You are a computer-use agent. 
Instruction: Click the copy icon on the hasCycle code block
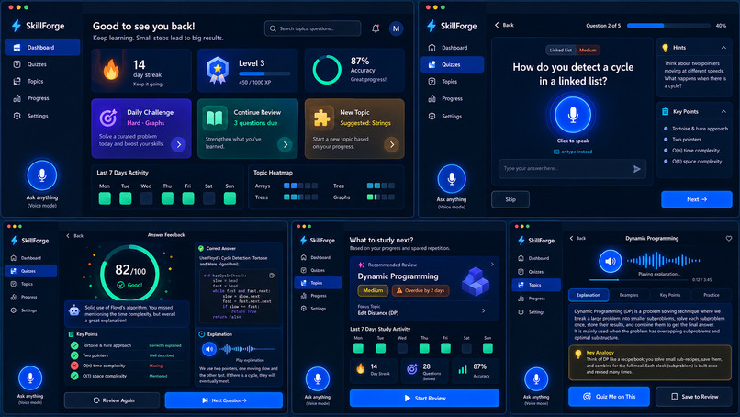(272, 276)
